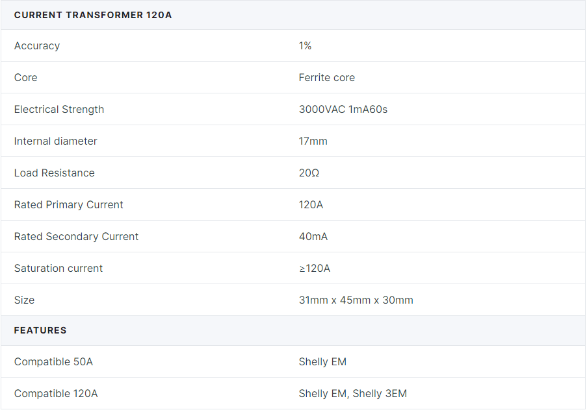The image size is (587, 412).
Task: Select the Compatible 50A label
Action: (x=53, y=361)
